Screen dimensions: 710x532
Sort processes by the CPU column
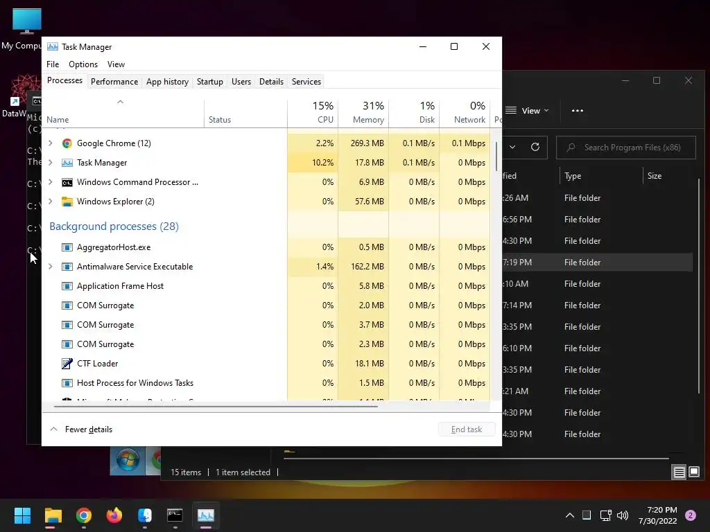tap(313, 113)
